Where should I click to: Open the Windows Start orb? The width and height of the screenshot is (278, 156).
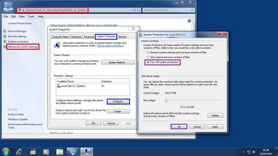coord(6,152)
